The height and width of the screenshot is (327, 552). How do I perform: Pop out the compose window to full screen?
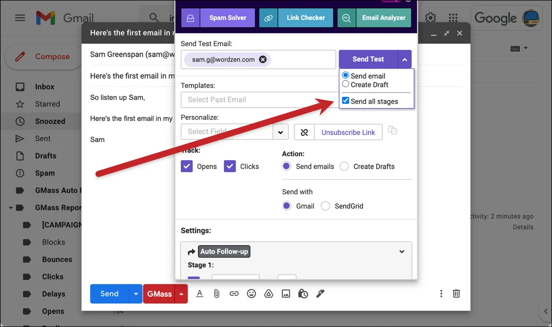pos(447,33)
